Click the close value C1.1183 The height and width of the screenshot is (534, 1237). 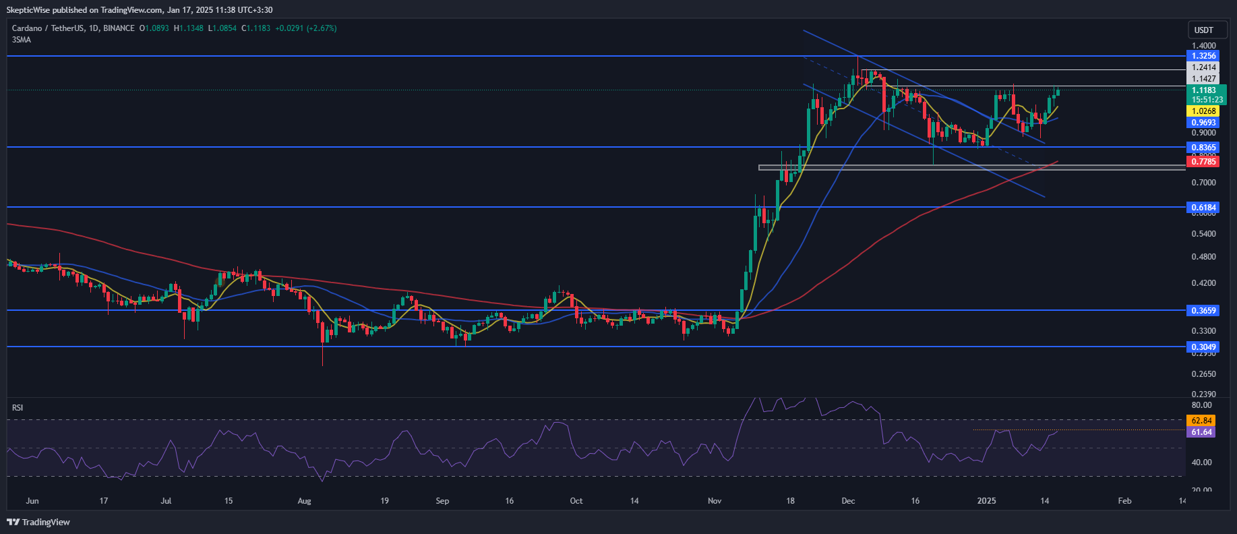pyautogui.click(x=256, y=28)
